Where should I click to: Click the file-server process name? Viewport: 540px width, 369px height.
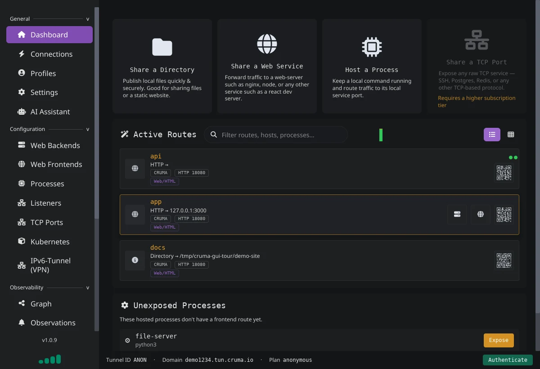pyautogui.click(x=156, y=336)
